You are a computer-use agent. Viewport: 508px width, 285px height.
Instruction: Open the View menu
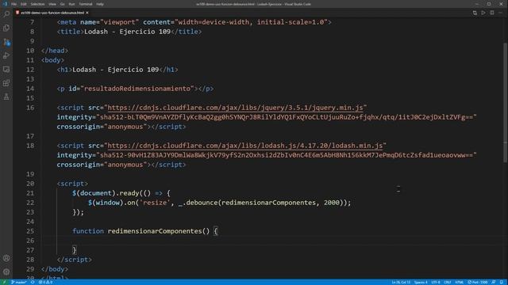[x=52, y=4]
